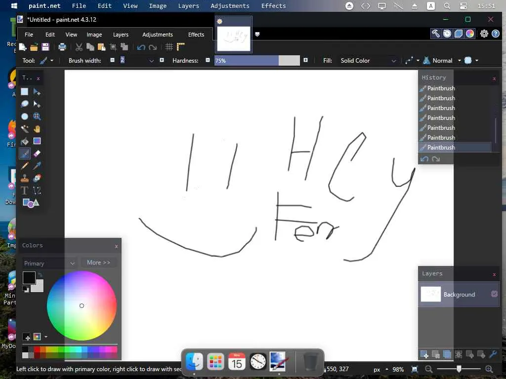Open the Adjustments menu in paint.net window
The height and width of the screenshot is (379, 506).
[158, 35]
